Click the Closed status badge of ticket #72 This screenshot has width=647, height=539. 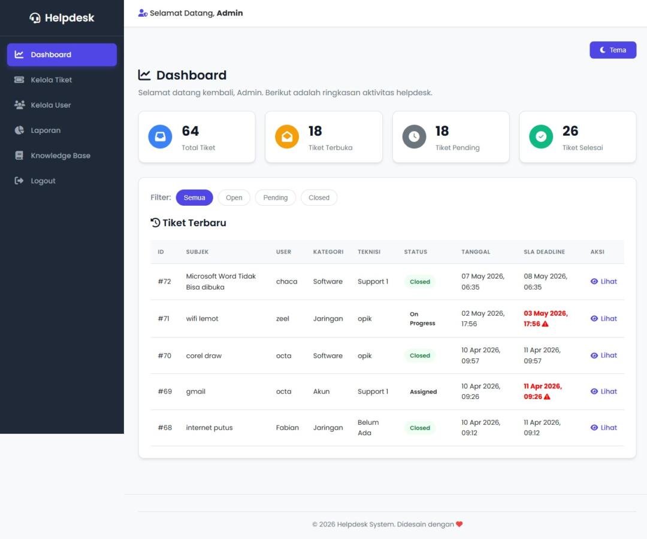419,282
